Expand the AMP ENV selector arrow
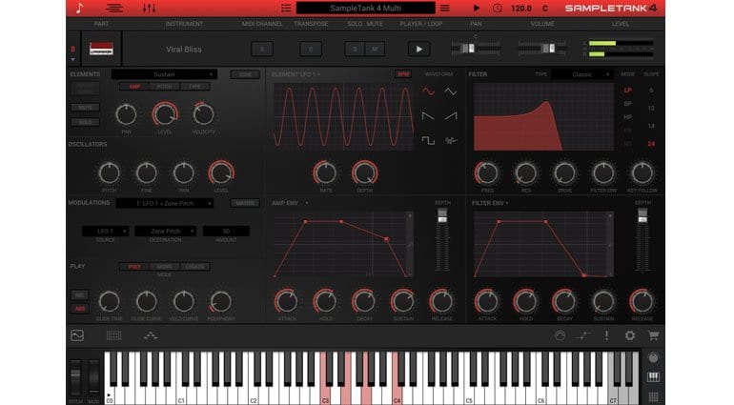 tap(307, 203)
